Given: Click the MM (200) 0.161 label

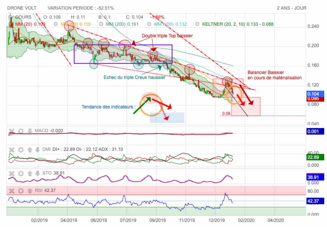Looking at the screenshot, I should point(122,24).
